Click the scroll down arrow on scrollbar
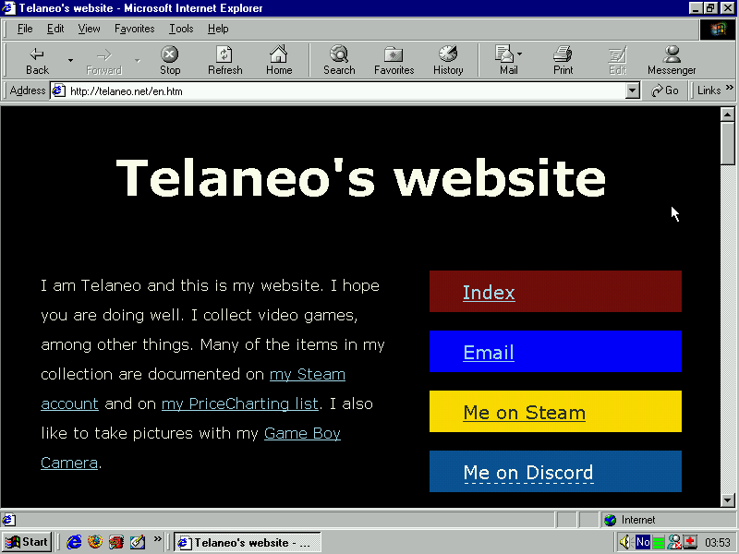 tap(728, 500)
